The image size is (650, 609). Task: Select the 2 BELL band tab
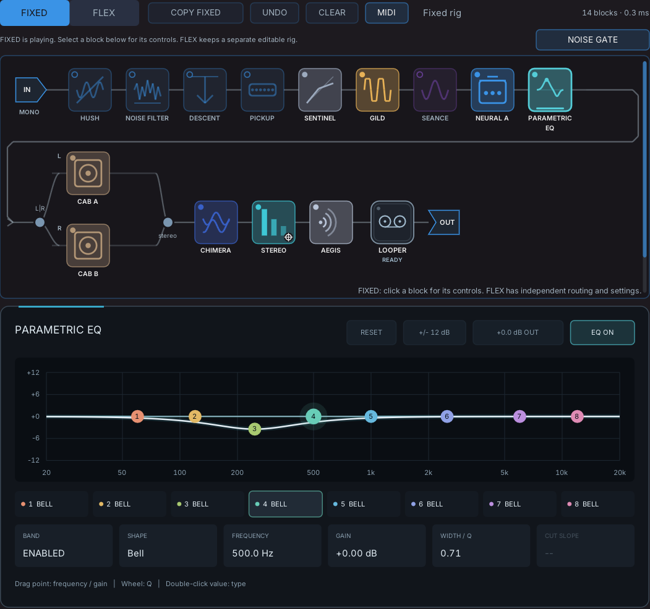pyautogui.click(x=129, y=504)
